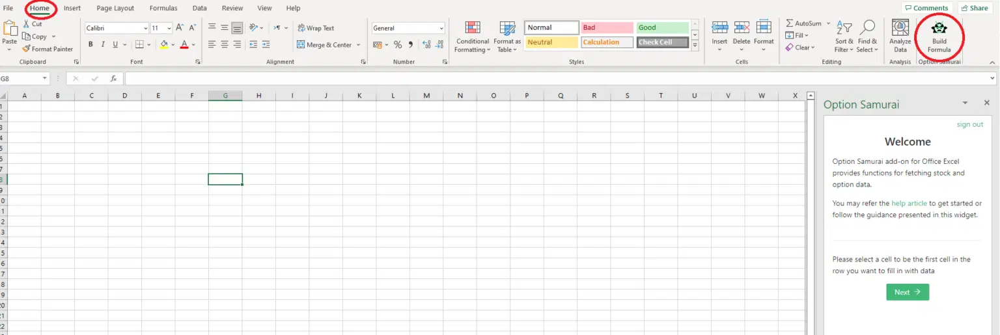Viewport: 1000px width, 335px height.
Task: Switch to the Formulas ribbon tab
Action: [163, 8]
